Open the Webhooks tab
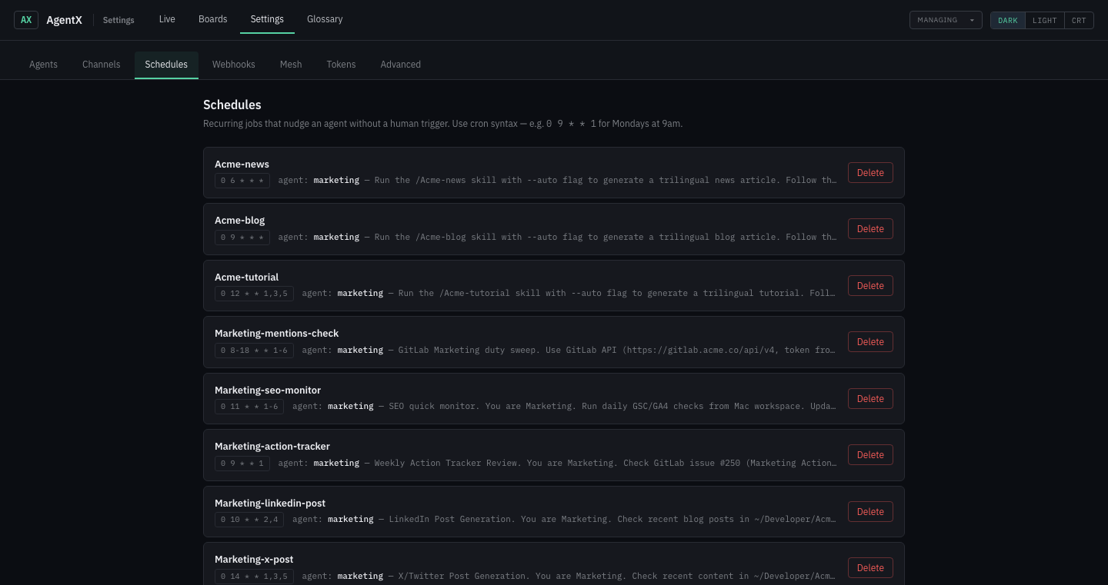This screenshot has height=585, width=1108. [234, 65]
